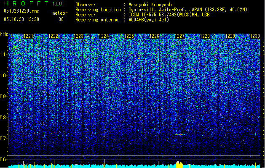Select the antenna value A504HB(yagi 4el)
This screenshot has width=265, height=168.
click(x=149, y=20)
